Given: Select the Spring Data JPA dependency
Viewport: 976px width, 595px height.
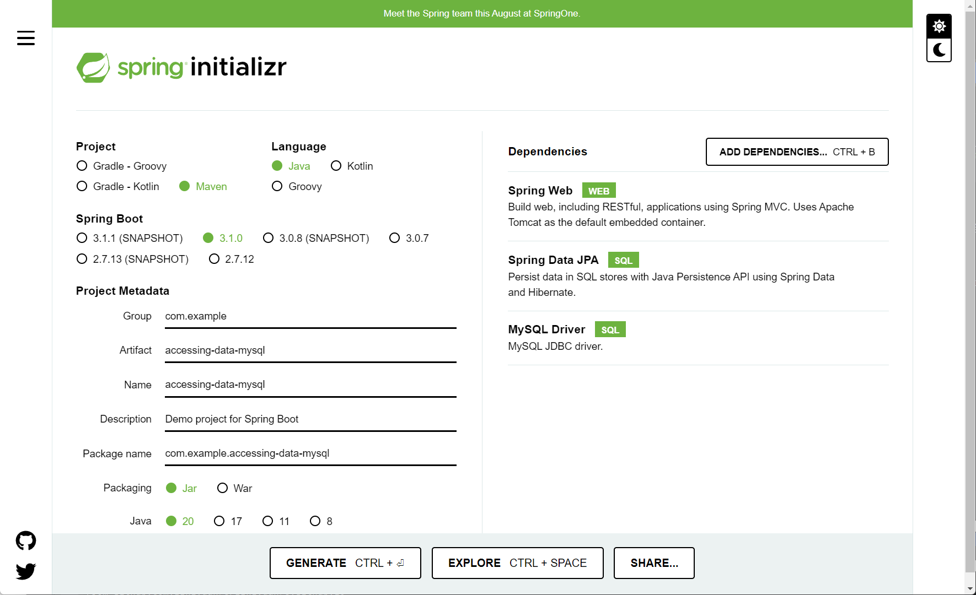Looking at the screenshot, I should 698,276.
